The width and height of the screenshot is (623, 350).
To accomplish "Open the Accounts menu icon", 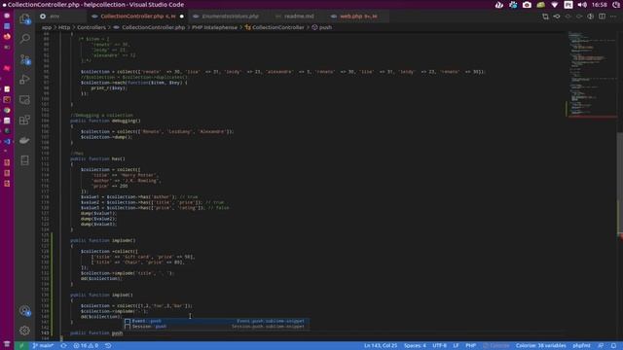I will [24, 311].
